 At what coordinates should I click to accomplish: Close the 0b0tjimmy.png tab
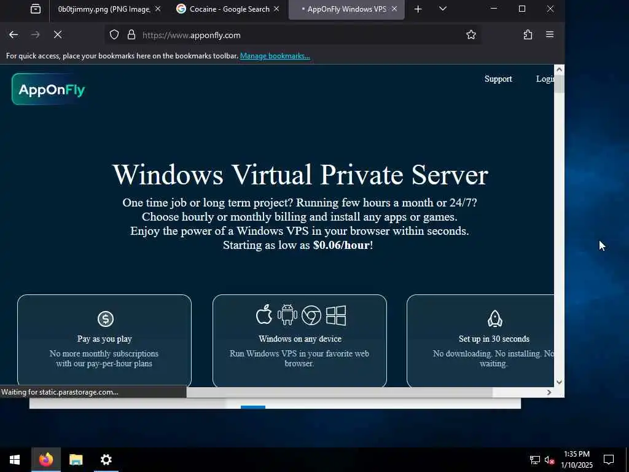158,9
